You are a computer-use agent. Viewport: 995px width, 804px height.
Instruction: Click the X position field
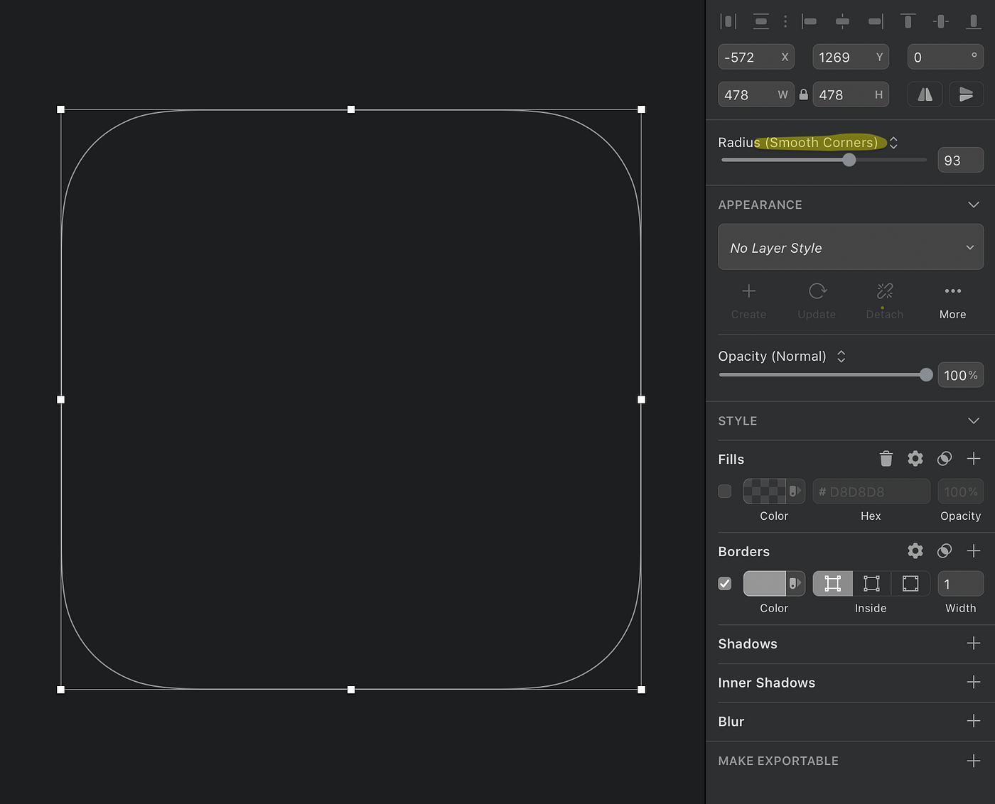(x=756, y=58)
